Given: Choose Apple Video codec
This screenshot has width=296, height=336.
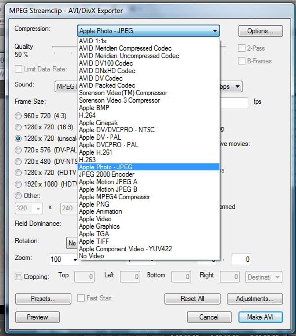Looking at the screenshot, I should [148, 219].
